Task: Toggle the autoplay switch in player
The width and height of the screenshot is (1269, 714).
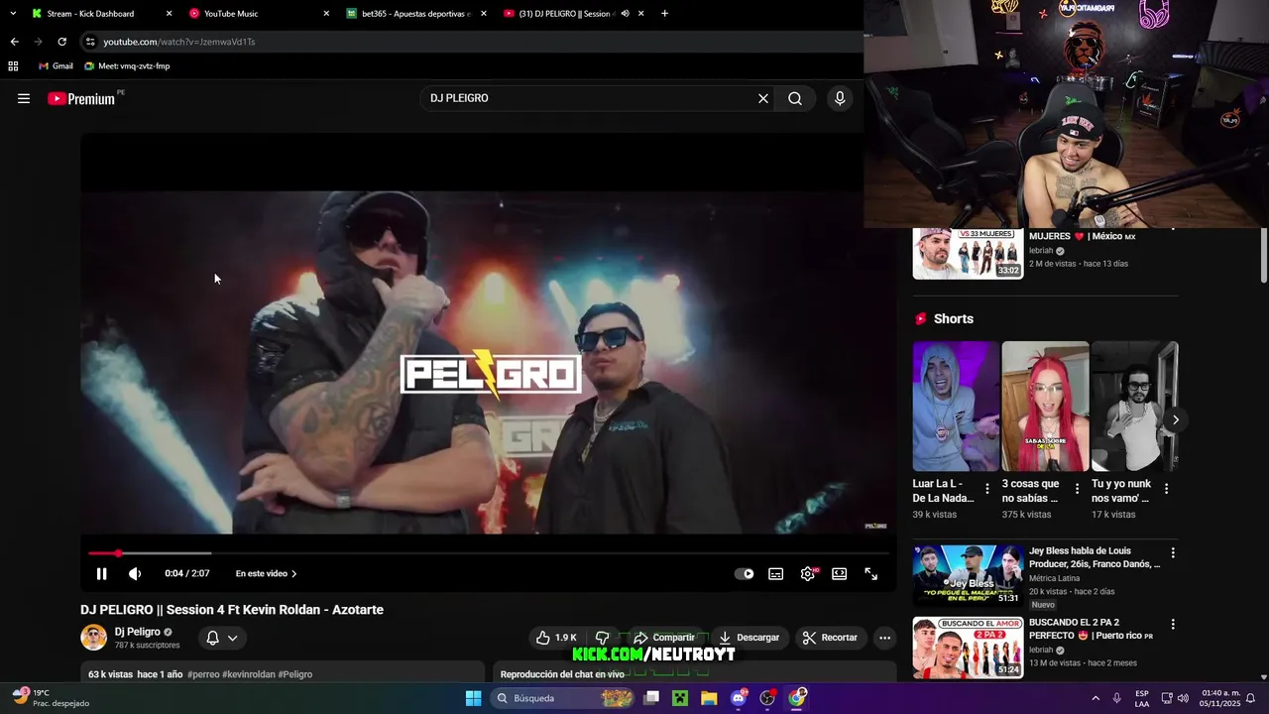Action: 744,573
